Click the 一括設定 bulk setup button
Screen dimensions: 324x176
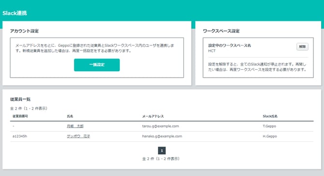coord(97,65)
